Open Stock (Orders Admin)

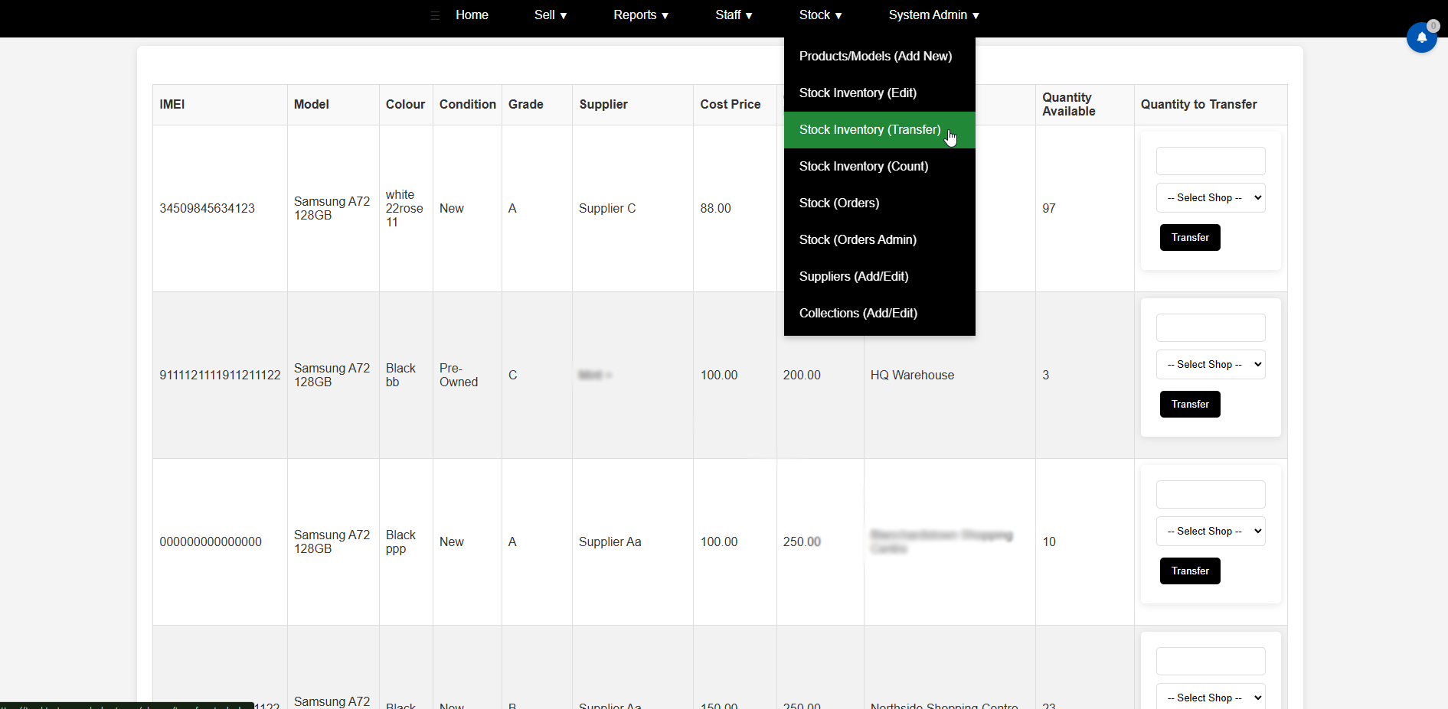pyautogui.click(x=880, y=239)
